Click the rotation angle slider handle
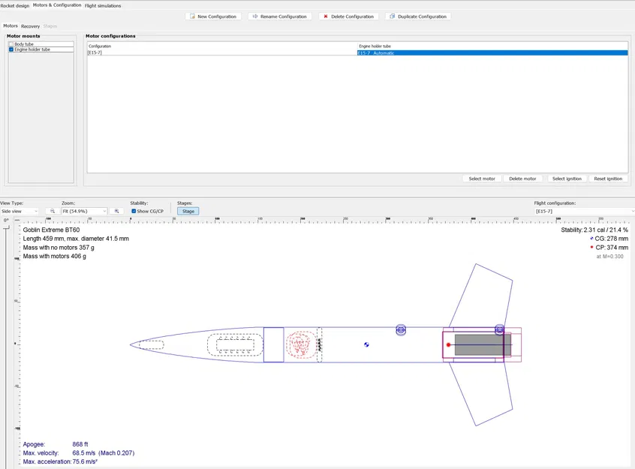Screen dimensions: 635x469 (x=6, y=228)
